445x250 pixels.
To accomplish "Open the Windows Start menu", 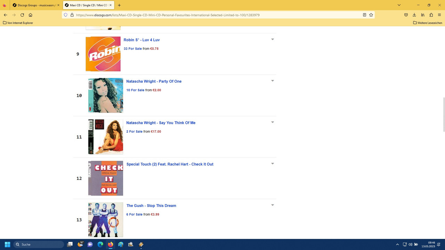I will 7,244.
